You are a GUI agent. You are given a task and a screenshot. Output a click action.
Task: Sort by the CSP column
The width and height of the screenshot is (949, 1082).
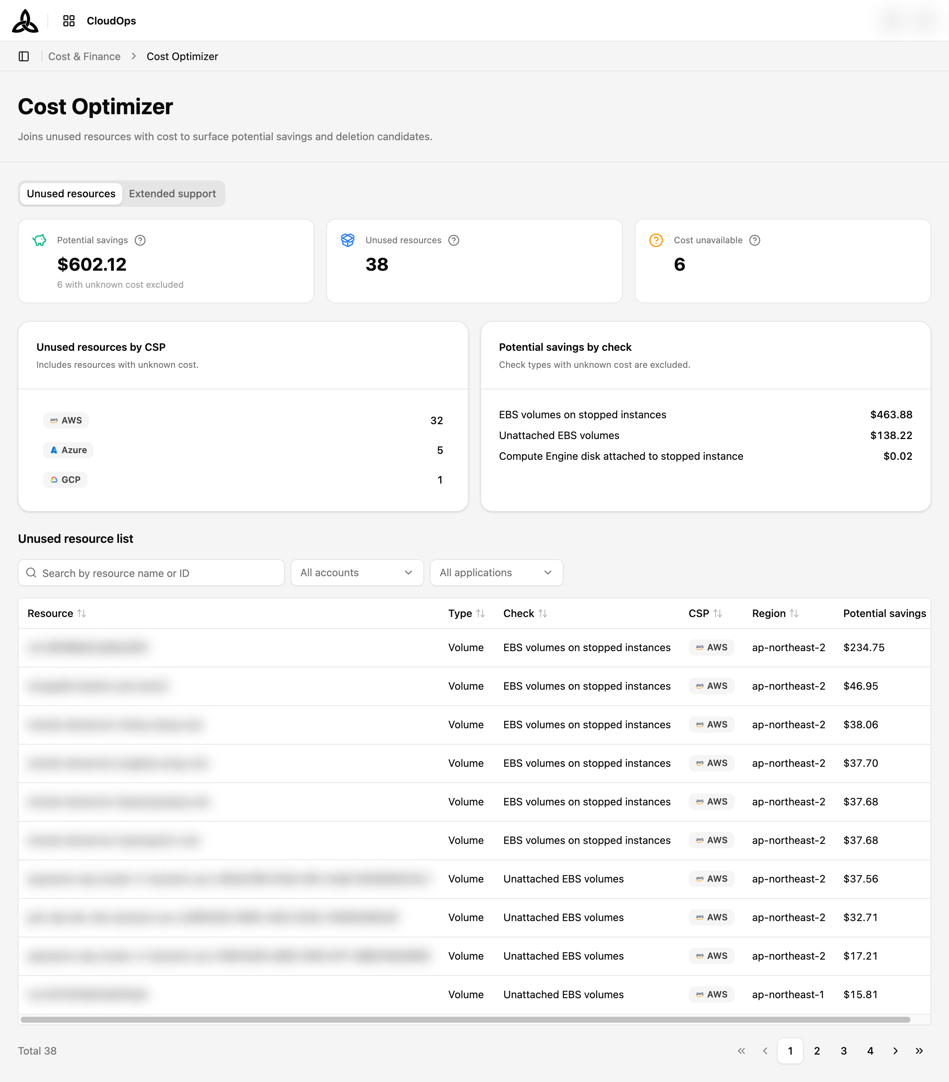718,613
